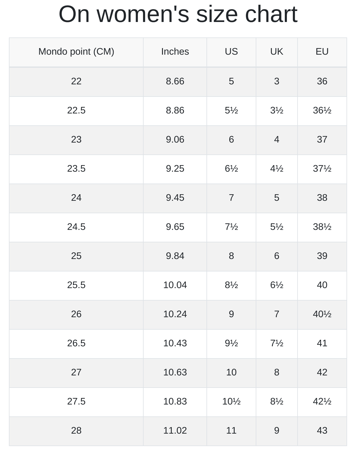
Task: Select the Mondo point 24.5 cell
Action: [x=76, y=227]
